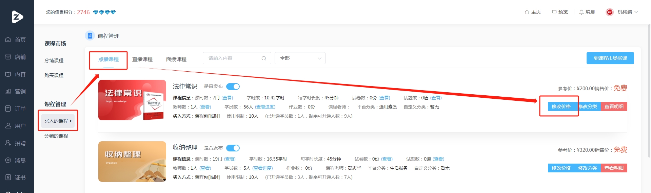Screen dimensions: 651x193
Task: Click the 收纳整理 course title
Action: click(x=185, y=148)
